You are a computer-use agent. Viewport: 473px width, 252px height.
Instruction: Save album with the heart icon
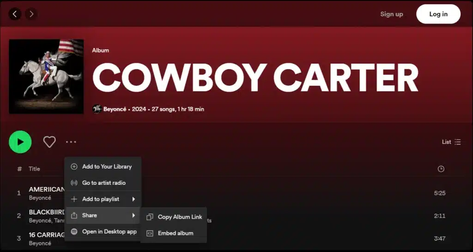coord(49,142)
